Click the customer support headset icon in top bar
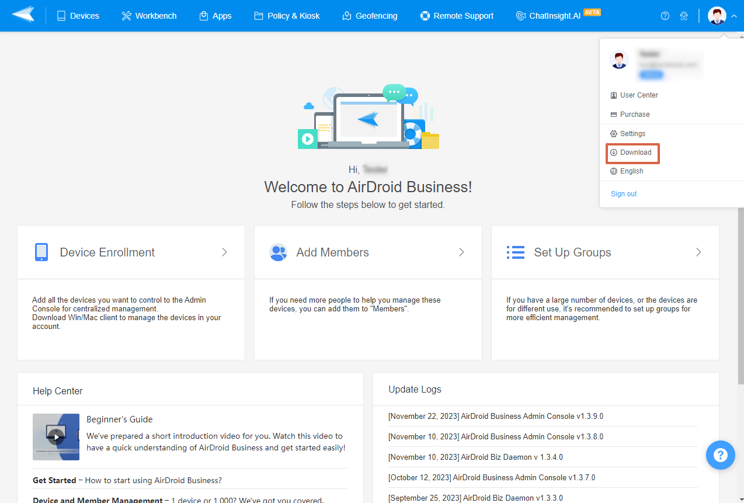 (x=684, y=16)
